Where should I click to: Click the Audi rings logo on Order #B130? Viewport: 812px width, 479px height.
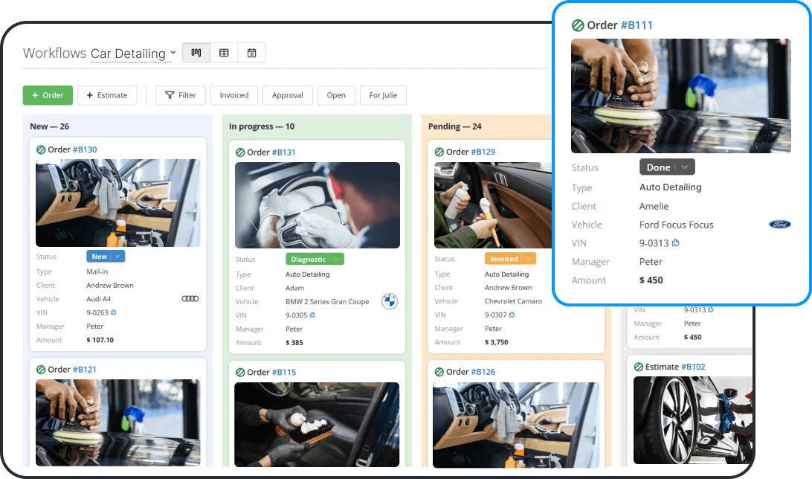point(190,298)
